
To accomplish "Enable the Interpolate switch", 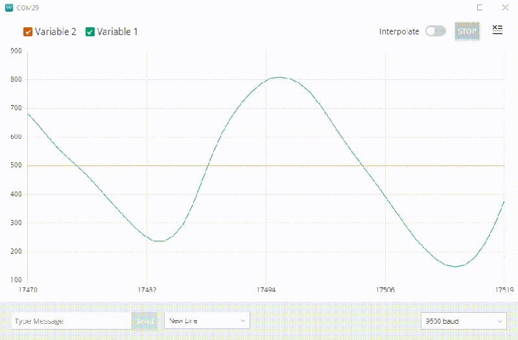I will point(435,31).
